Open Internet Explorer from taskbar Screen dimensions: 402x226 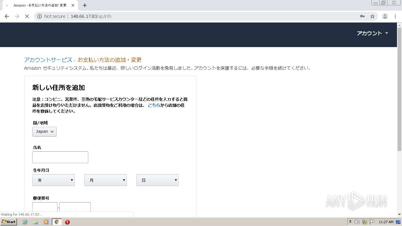click(x=25, y=222)
